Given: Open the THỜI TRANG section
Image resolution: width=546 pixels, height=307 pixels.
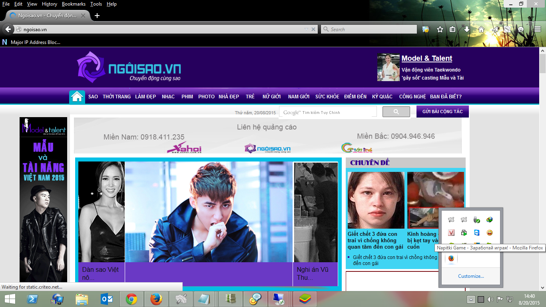Looking at the screenshot, I should click(117, 97).
